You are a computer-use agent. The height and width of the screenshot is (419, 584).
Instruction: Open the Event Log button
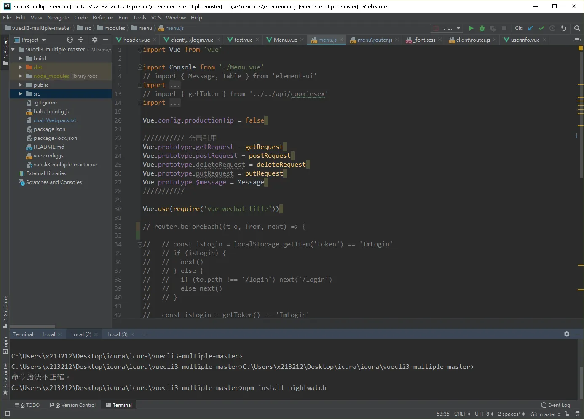555,405
